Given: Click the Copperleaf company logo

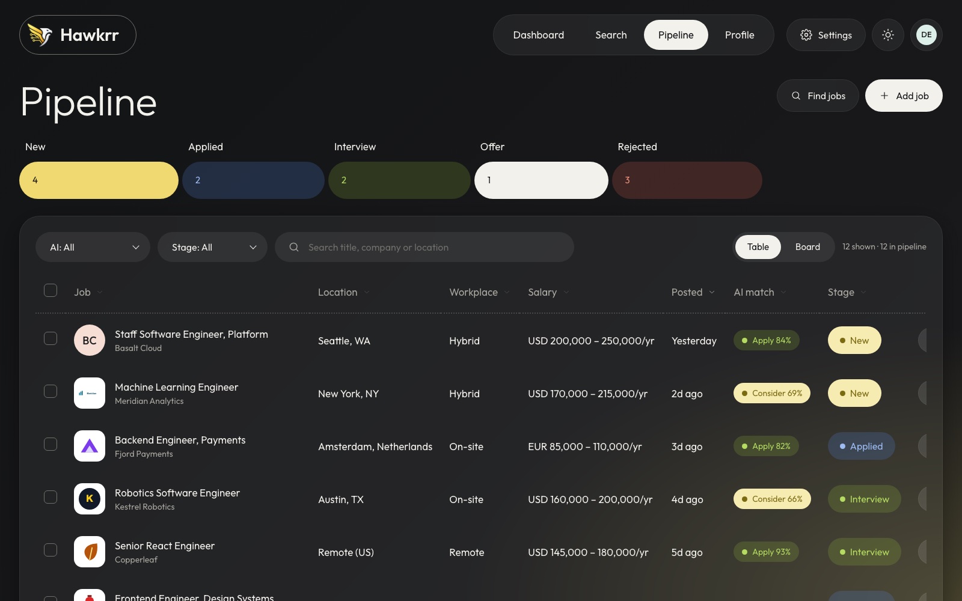Looking at the screenshot, I should 90,552.
